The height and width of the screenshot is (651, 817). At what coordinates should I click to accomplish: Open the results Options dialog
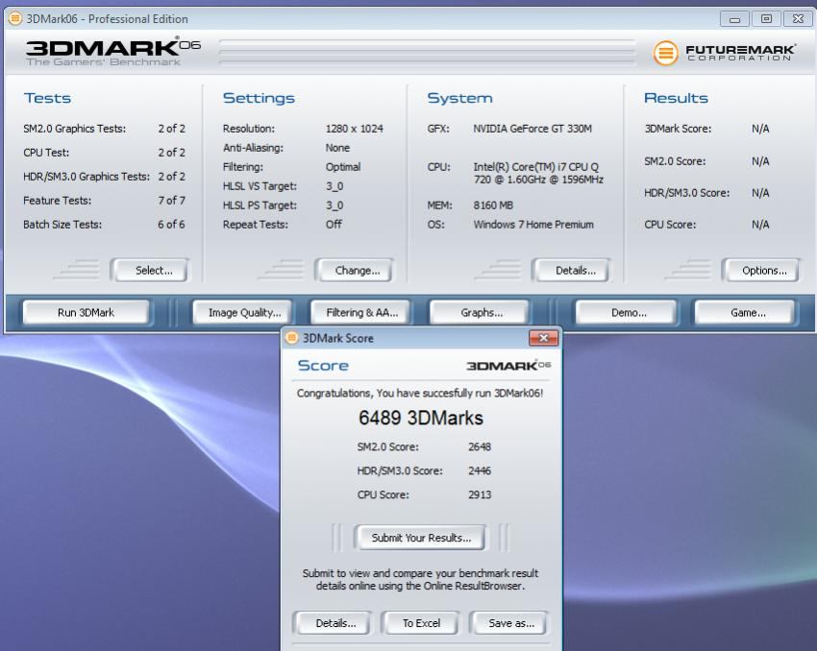pyautogui.click(x=760, y=270)
